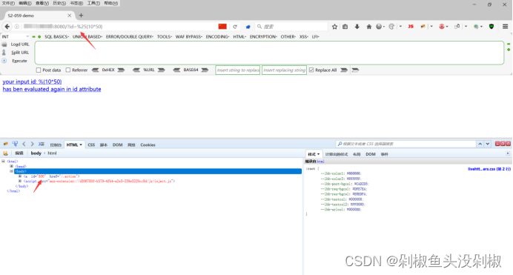Click the red JS toolbar icon
This screenshot has width=513, height=275.
(x=411, y=27)
